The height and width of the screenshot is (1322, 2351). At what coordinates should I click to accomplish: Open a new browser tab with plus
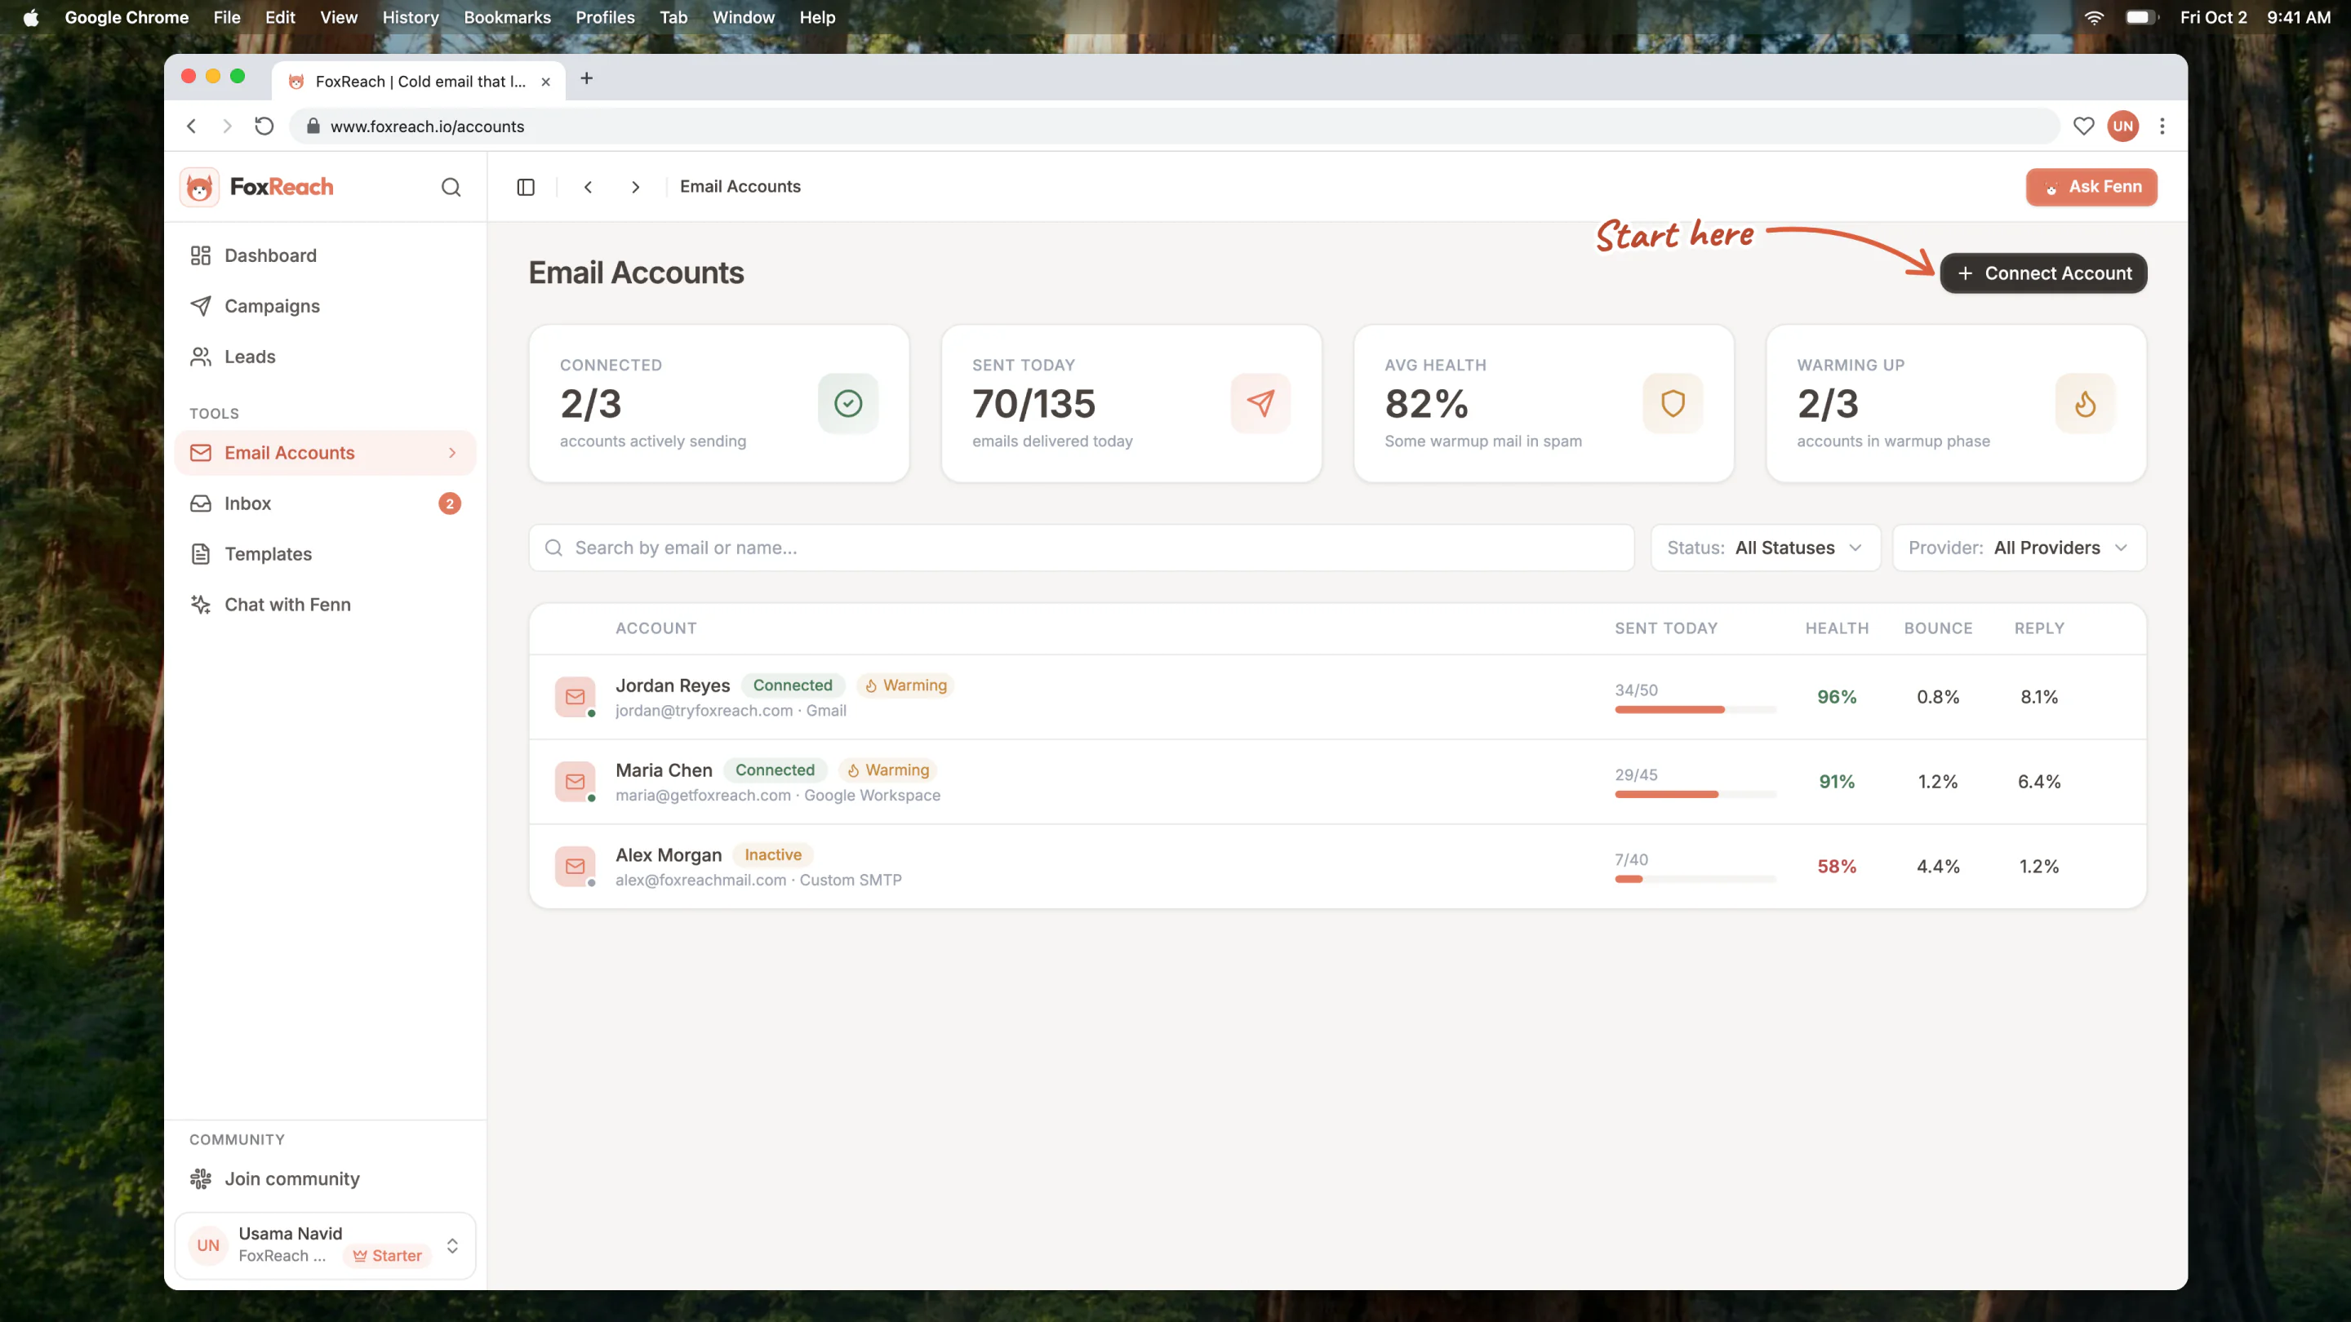[586, 78]
